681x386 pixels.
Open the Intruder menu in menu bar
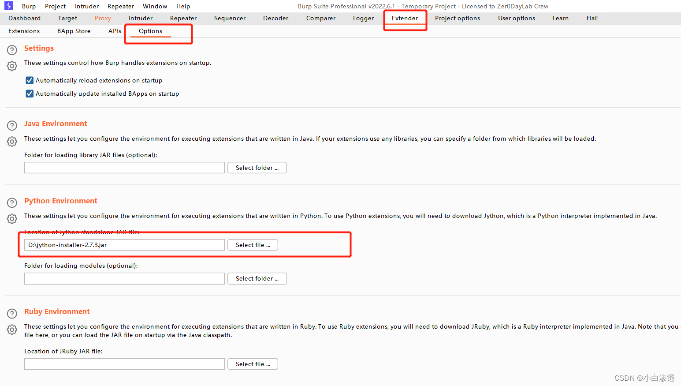pyautogui.click(x=87, y=6)
